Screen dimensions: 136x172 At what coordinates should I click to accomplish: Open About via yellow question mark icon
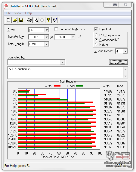click(x=48, y=20)
